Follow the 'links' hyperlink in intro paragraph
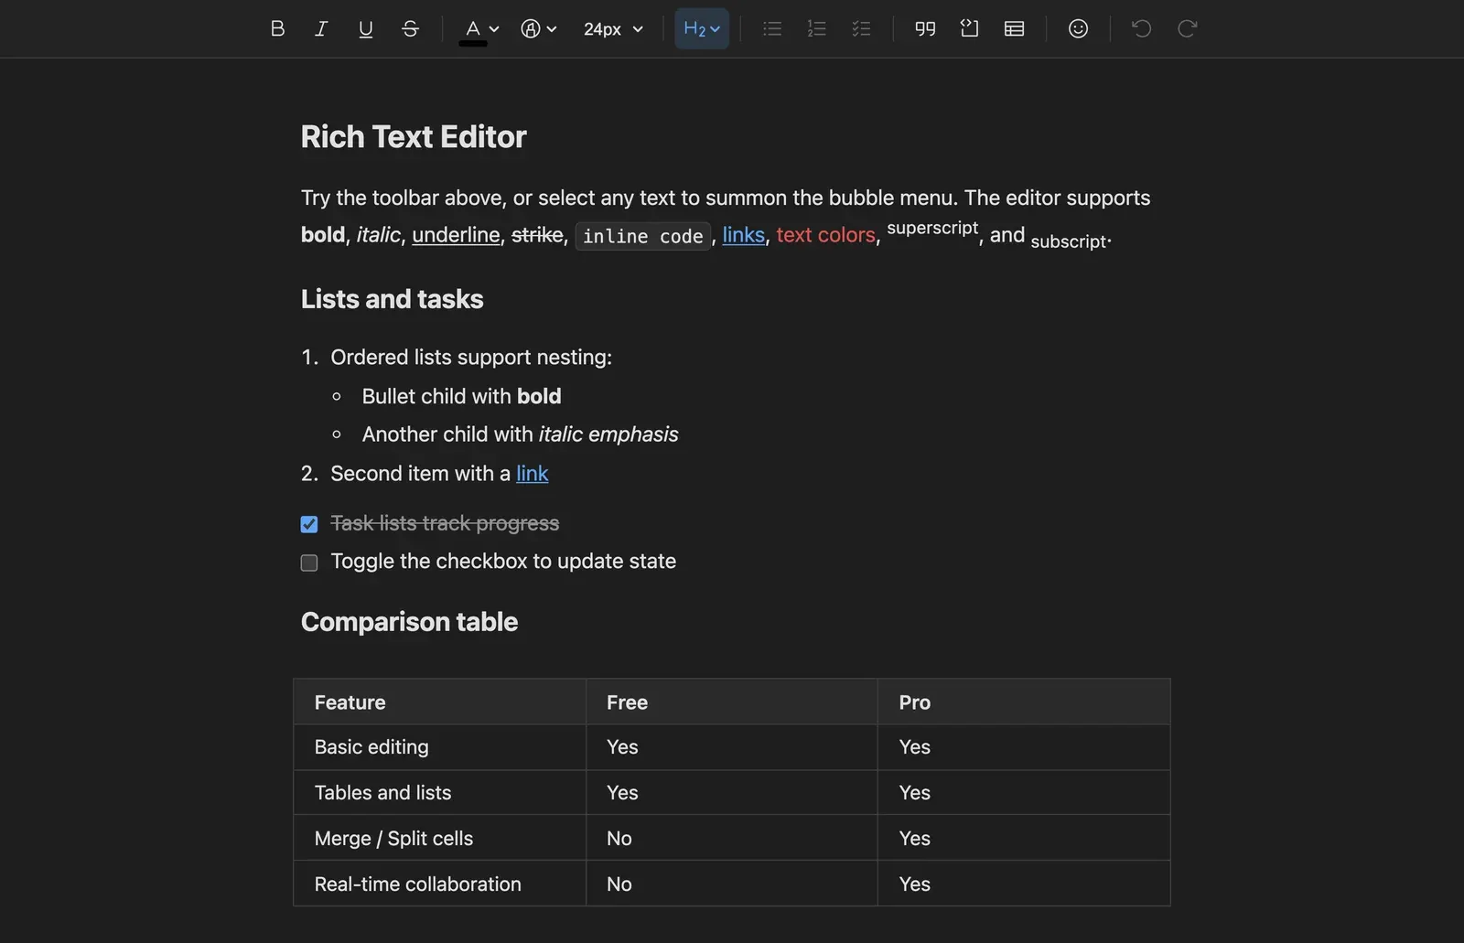The image size is (1464, 943). pos(743,235)
